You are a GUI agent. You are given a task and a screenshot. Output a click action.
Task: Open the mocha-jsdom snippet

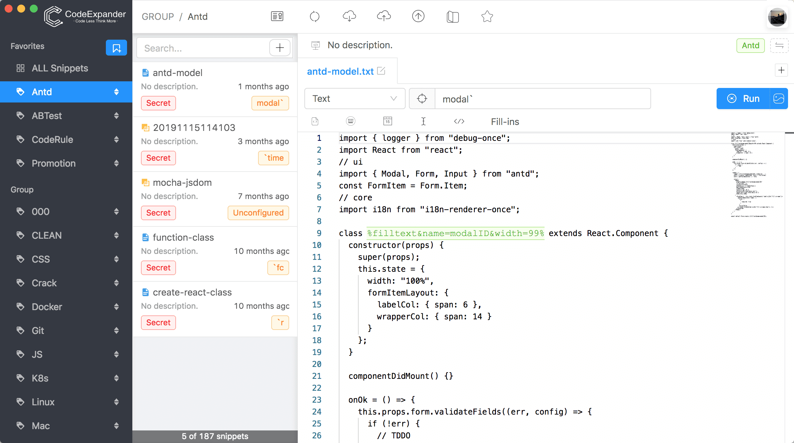pos(215,199)
